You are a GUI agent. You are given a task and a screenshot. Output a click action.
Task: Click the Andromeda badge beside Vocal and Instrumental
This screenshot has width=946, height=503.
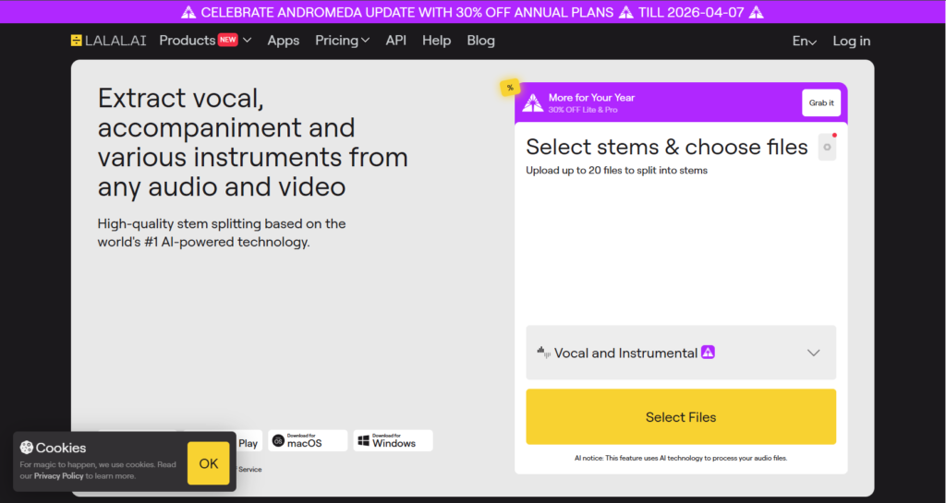coord(708,353)
